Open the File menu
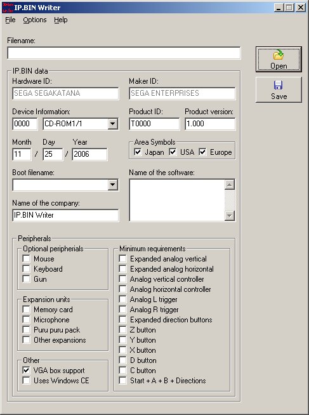 [10, 20]
